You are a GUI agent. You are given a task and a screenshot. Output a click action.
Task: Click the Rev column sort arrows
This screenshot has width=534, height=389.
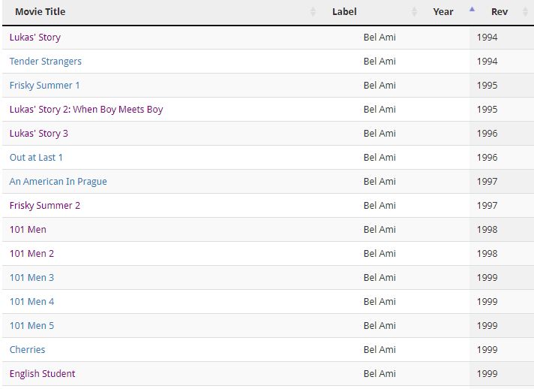coord(525,11)
